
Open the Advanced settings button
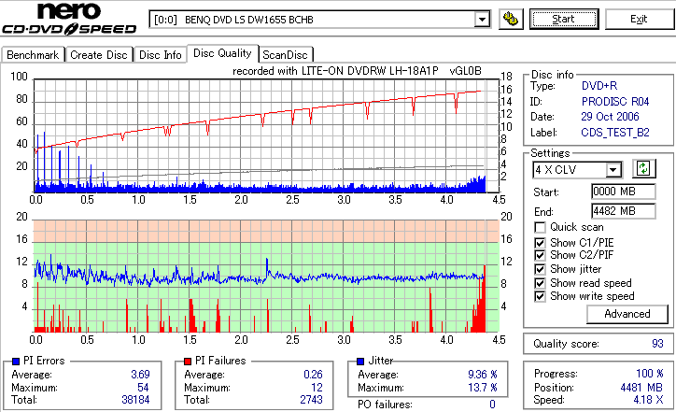[x=627, y=314]
